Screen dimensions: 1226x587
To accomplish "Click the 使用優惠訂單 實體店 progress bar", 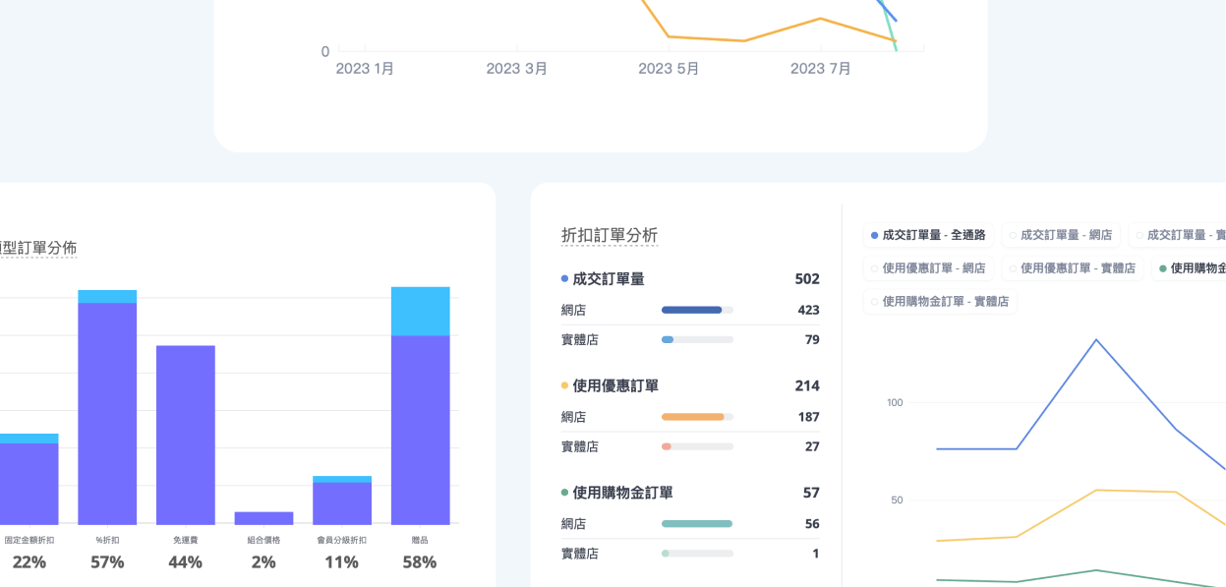I will [697, 446].
